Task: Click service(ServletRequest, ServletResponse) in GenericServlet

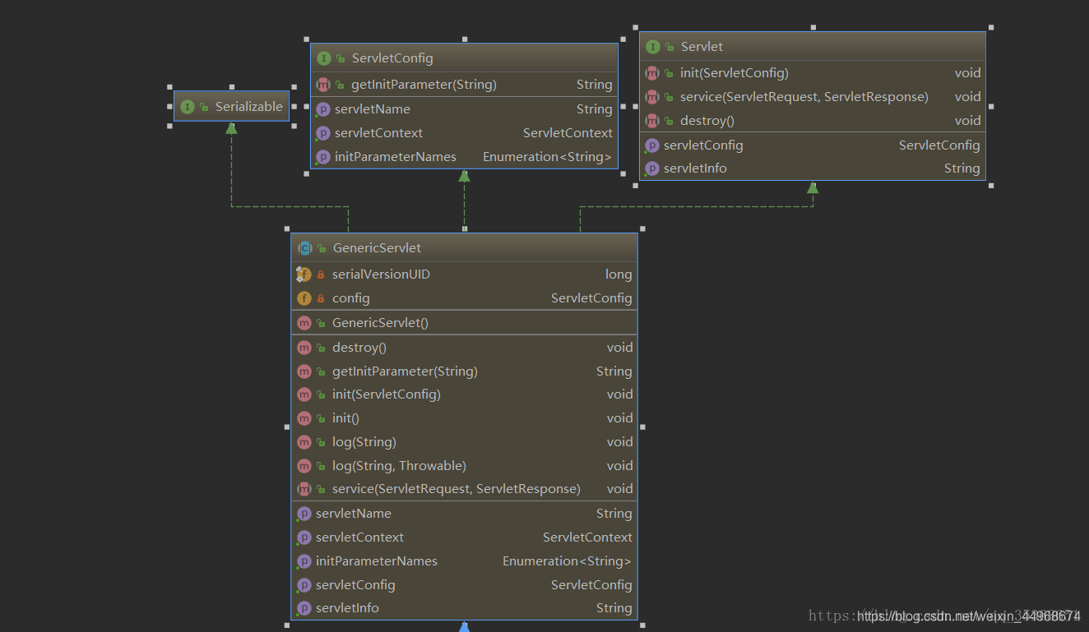Action: (456, 489)
